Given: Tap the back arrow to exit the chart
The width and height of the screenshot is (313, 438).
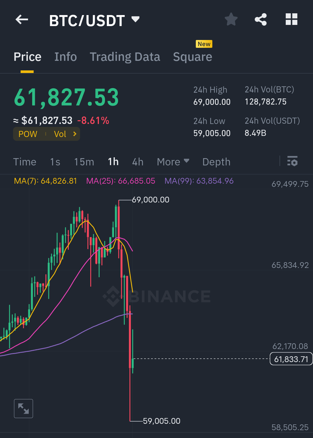Looking at the screenshot, I should point(21,19).
